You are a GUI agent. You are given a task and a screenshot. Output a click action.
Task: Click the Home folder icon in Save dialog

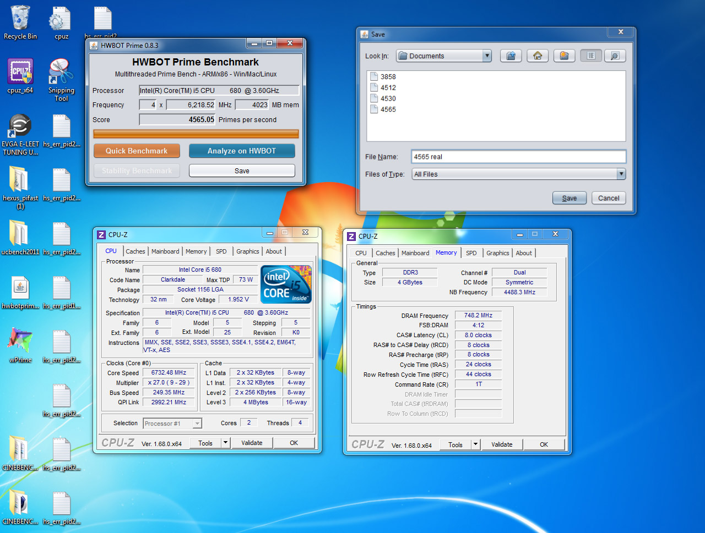click(x=538, y=56)
